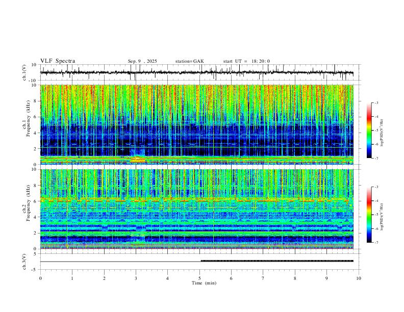
Task: Click the "Time (min)" axis title
Action: click(x=204, y=283)
